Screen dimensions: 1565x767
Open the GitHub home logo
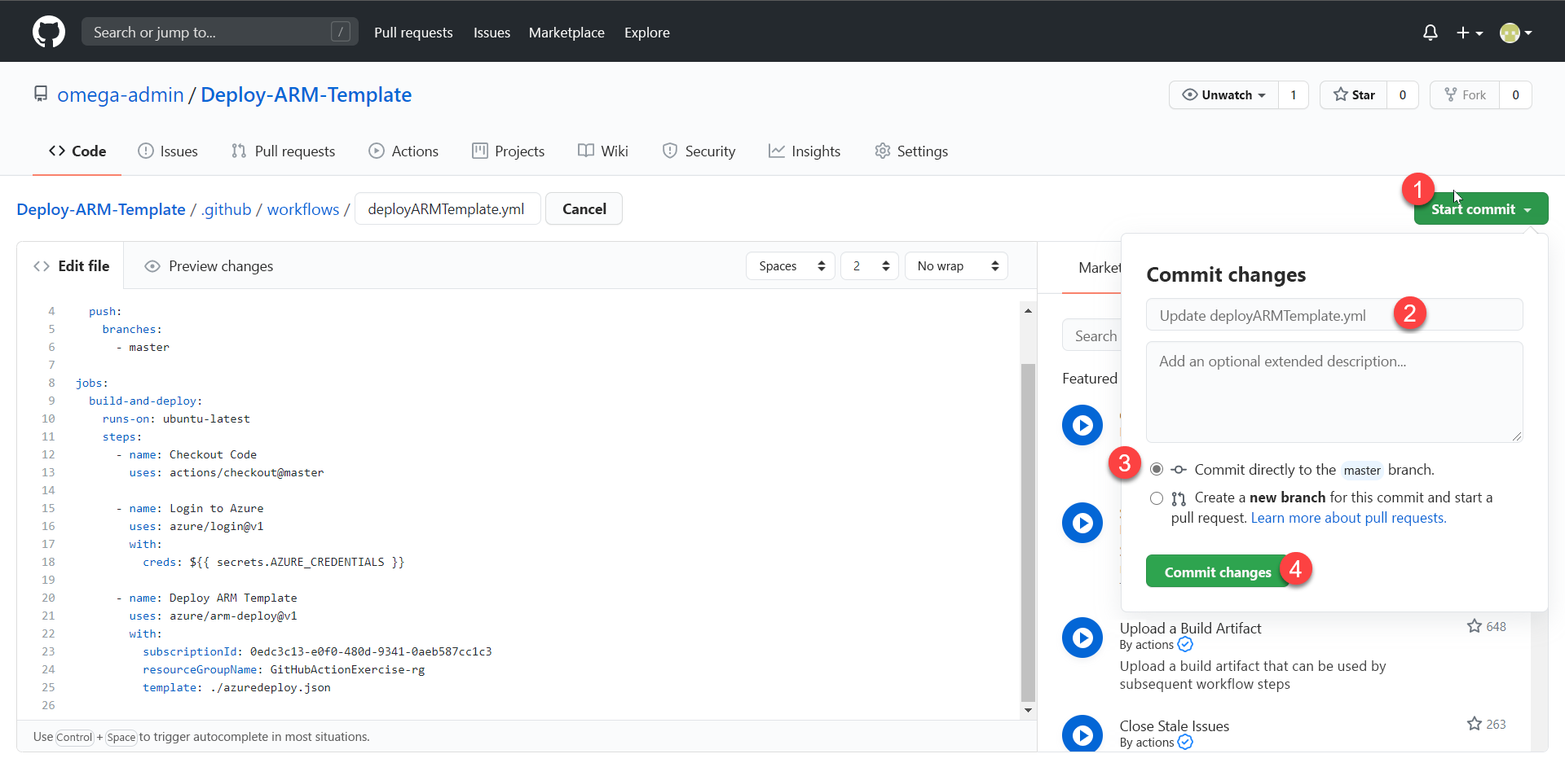(49, 32)
